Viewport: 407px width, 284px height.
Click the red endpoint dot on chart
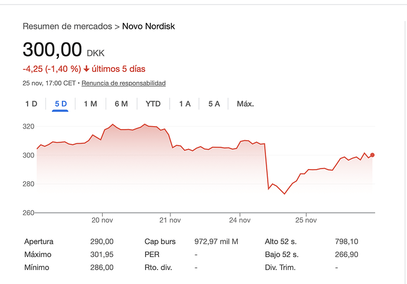372,155
